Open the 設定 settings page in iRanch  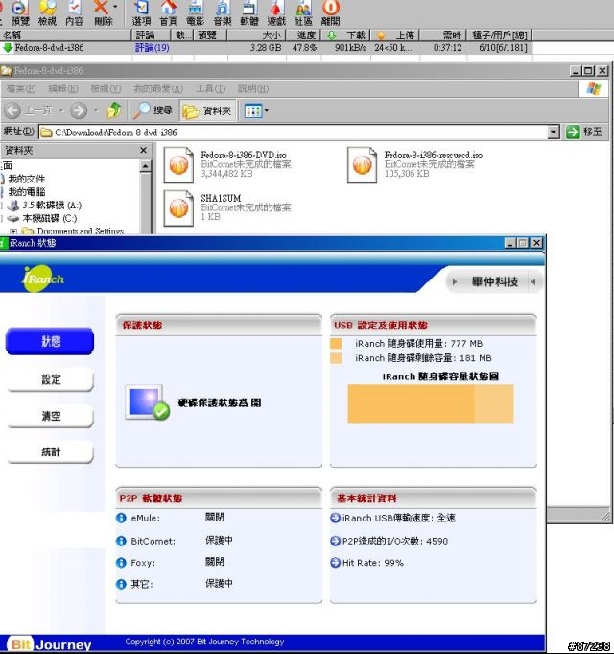tap(51, 379)
